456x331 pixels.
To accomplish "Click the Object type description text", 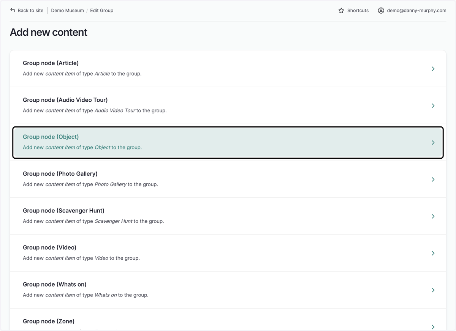I will [x=82, y=147].
